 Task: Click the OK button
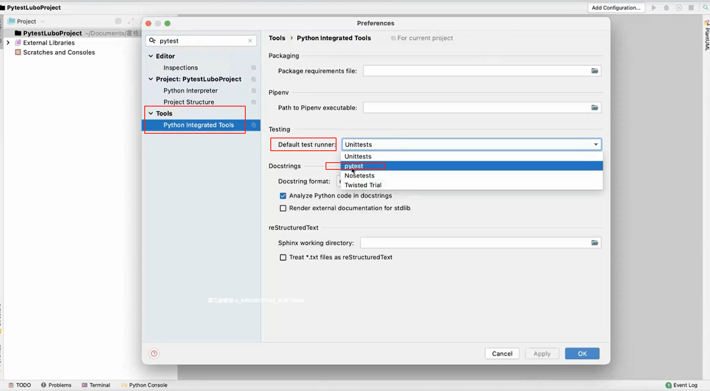tap(582, 354)
